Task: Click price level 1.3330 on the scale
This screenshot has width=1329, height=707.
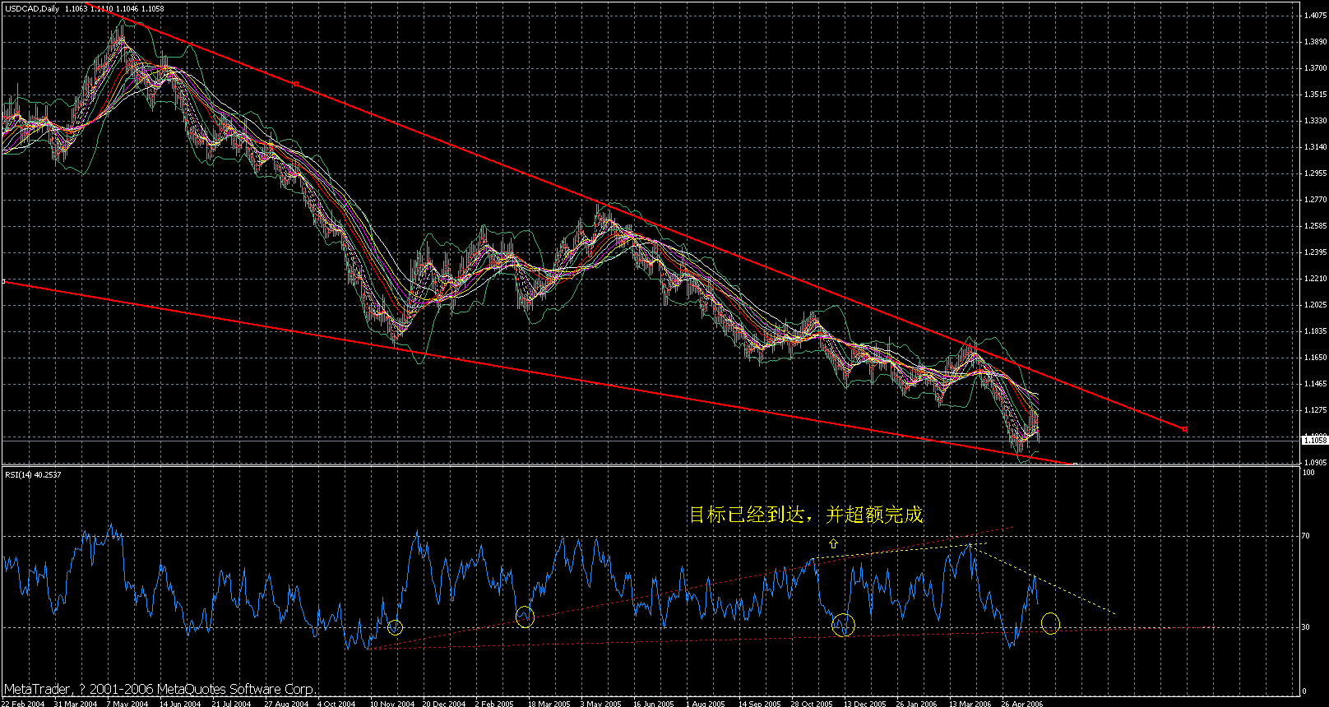Action: click(x=1315, y=120)
